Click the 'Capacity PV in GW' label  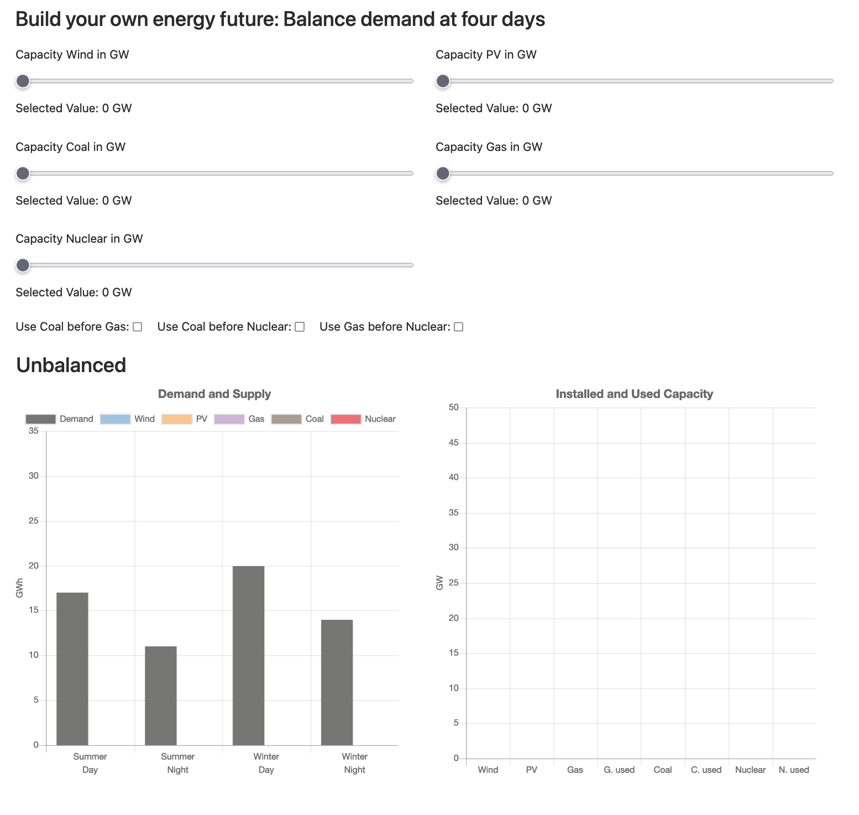[x=486, y=55]
